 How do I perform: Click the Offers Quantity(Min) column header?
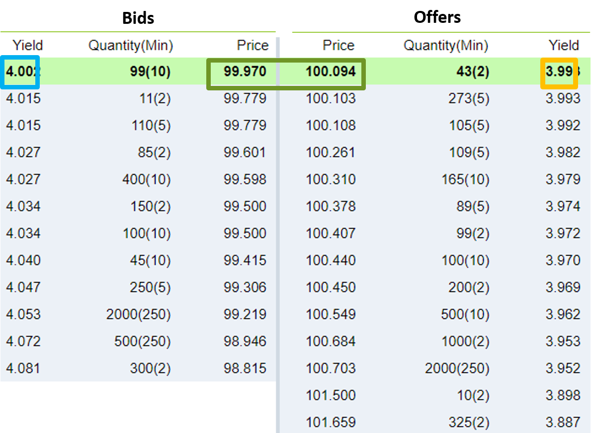pyautogui.click(x=445, y=46)
